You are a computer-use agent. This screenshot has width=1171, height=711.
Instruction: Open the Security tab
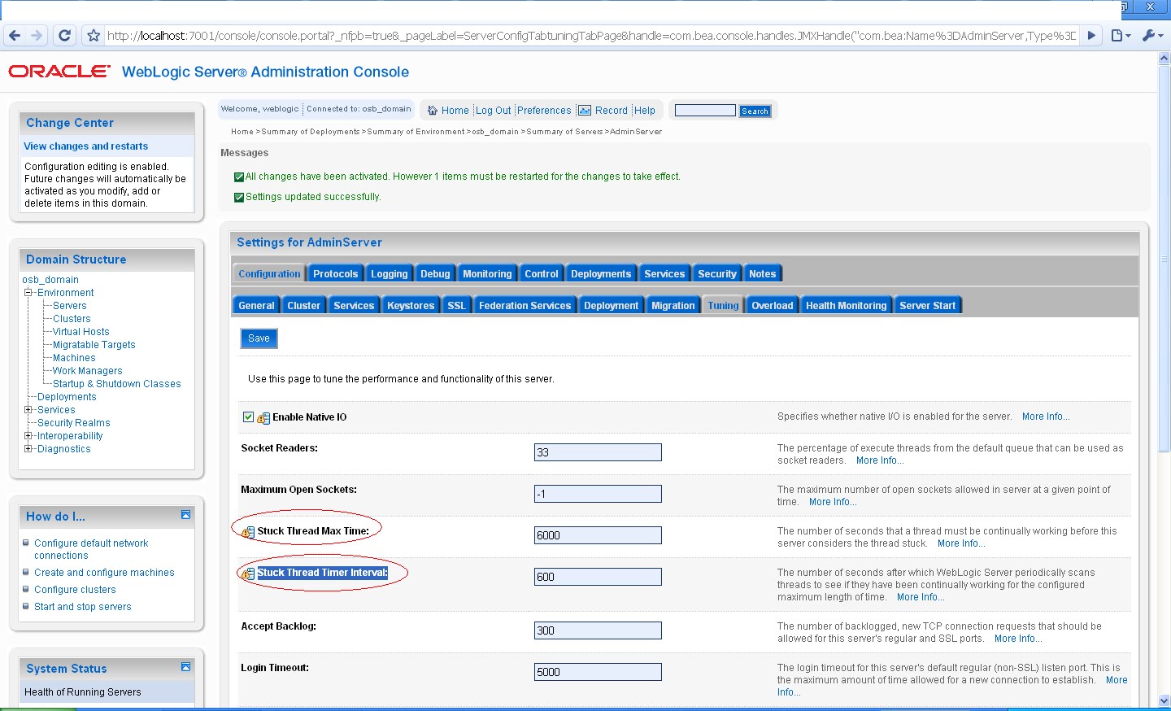pyautogui.click(x=717, y=274)
